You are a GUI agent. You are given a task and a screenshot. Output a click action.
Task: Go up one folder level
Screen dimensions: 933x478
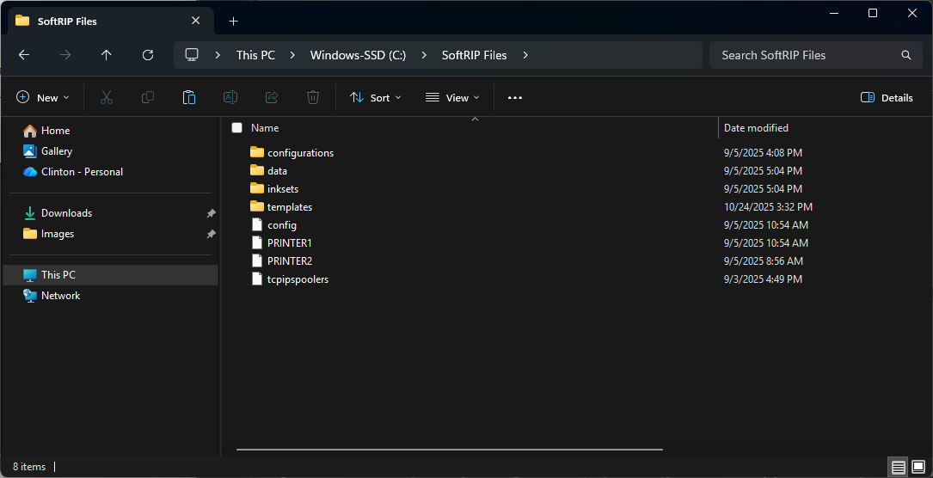(x=107, y=55)
